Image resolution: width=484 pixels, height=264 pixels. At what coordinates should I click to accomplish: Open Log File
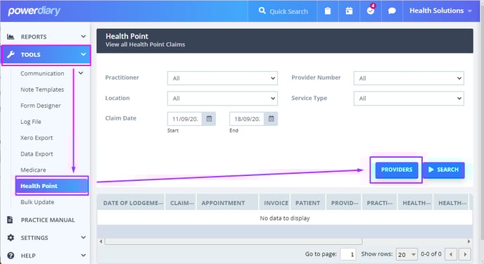[31, 122]
